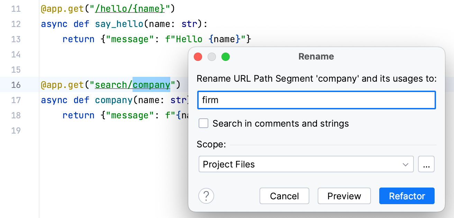This screenshot has height=218, width=454.
Task: Close the Rename dialog with red button
Action: 198,57
